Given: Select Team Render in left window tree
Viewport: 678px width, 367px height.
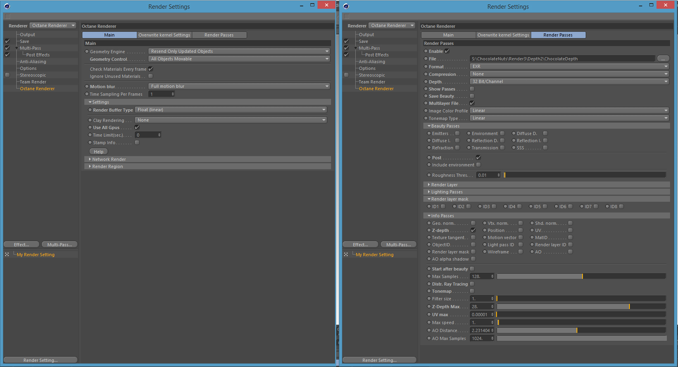Looking at the screenshot, I should click(33, 82).
